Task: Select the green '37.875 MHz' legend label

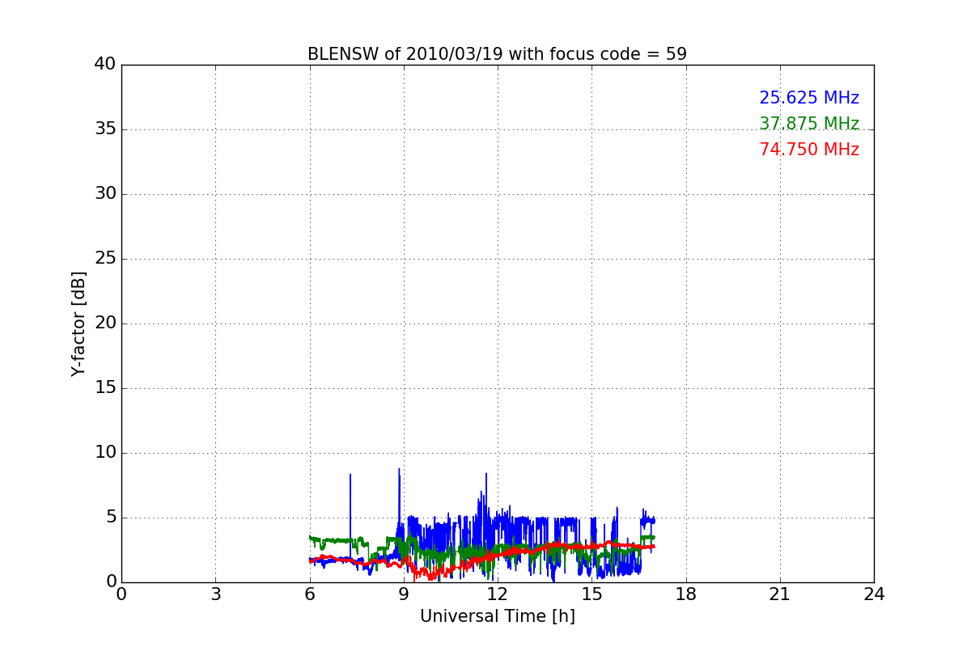Action: [809, 124]
